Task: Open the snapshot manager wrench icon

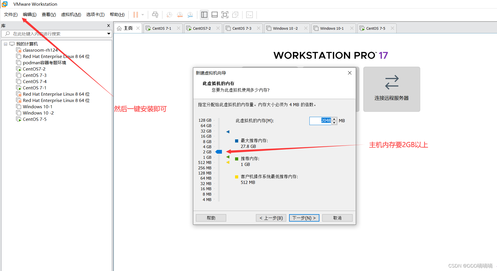Action: click(190, 15)
